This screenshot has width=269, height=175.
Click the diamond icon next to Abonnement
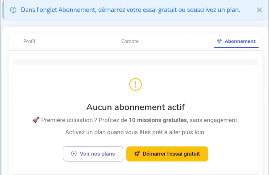[219, 41]
